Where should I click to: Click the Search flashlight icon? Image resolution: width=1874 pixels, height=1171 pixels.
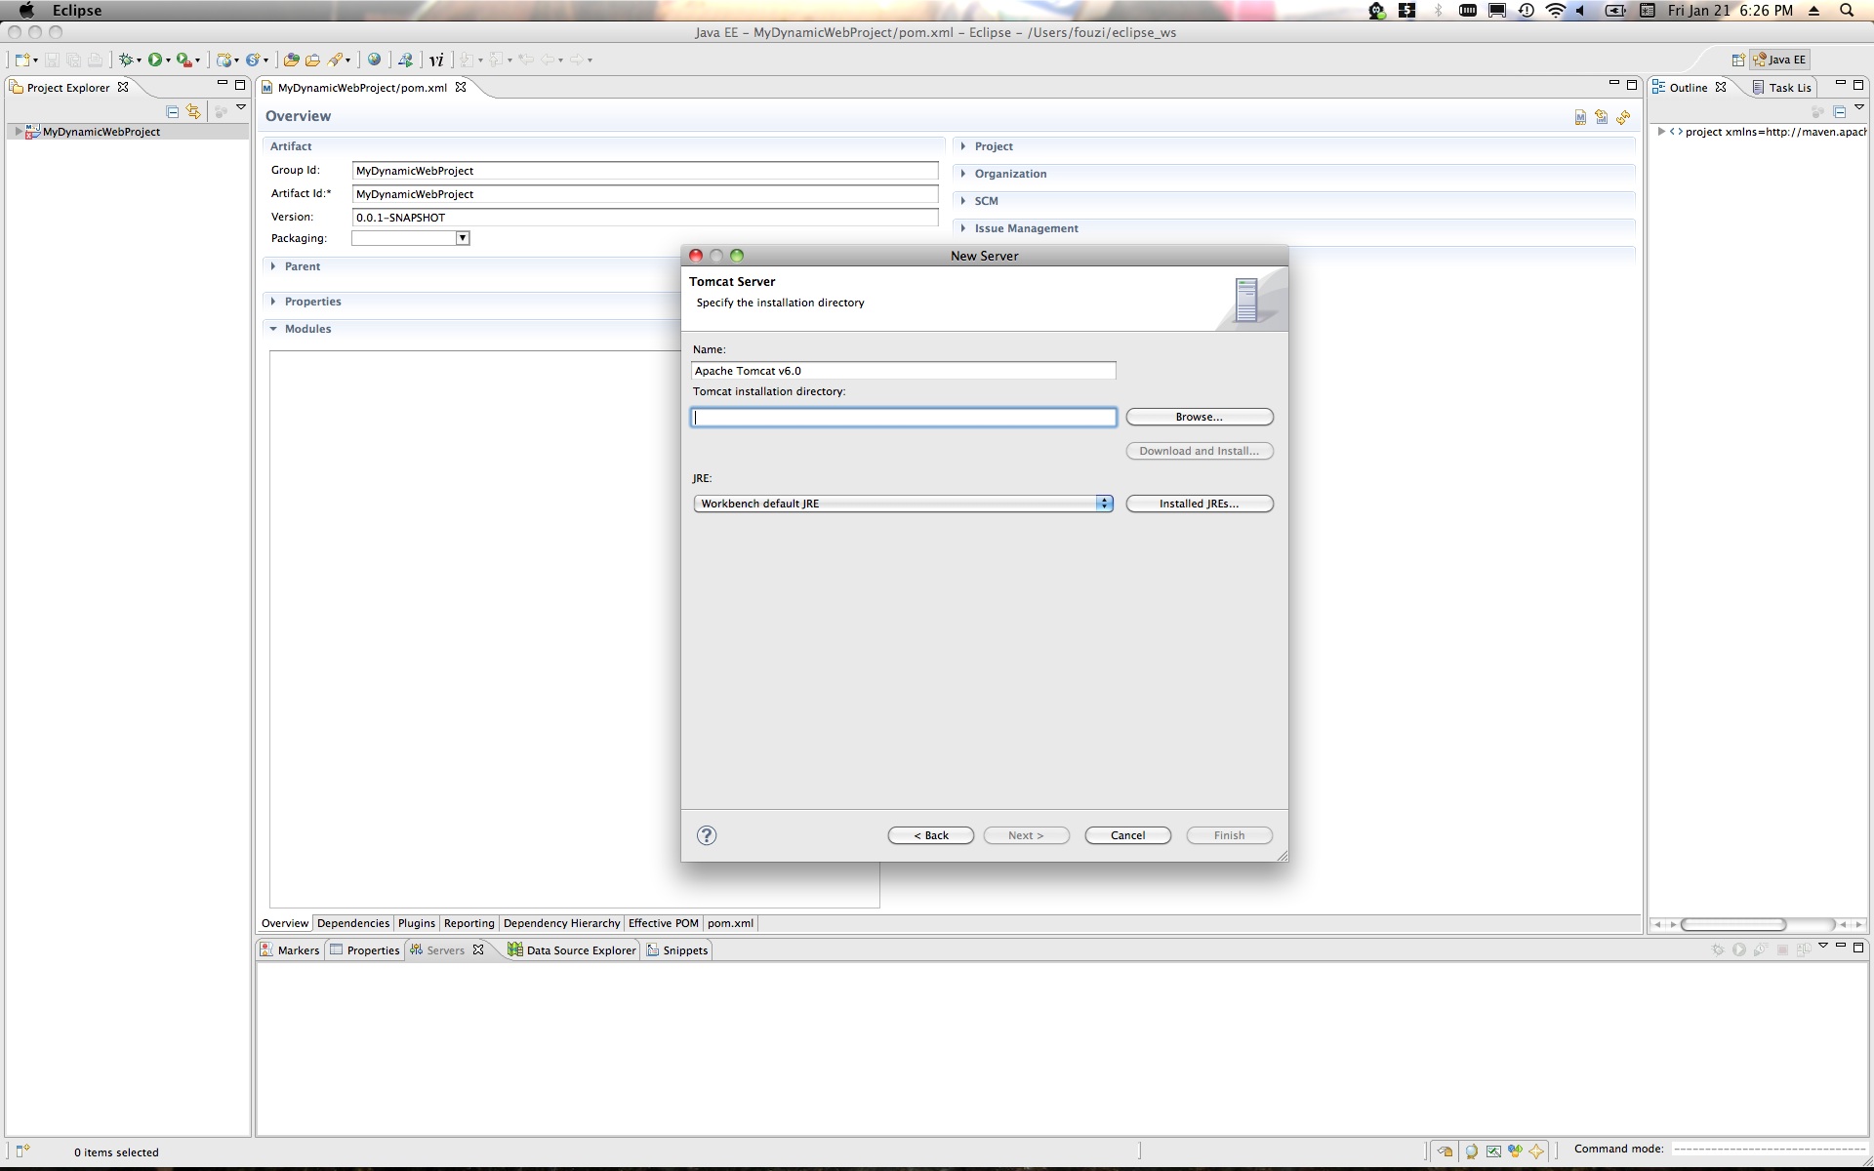point(335,60)
